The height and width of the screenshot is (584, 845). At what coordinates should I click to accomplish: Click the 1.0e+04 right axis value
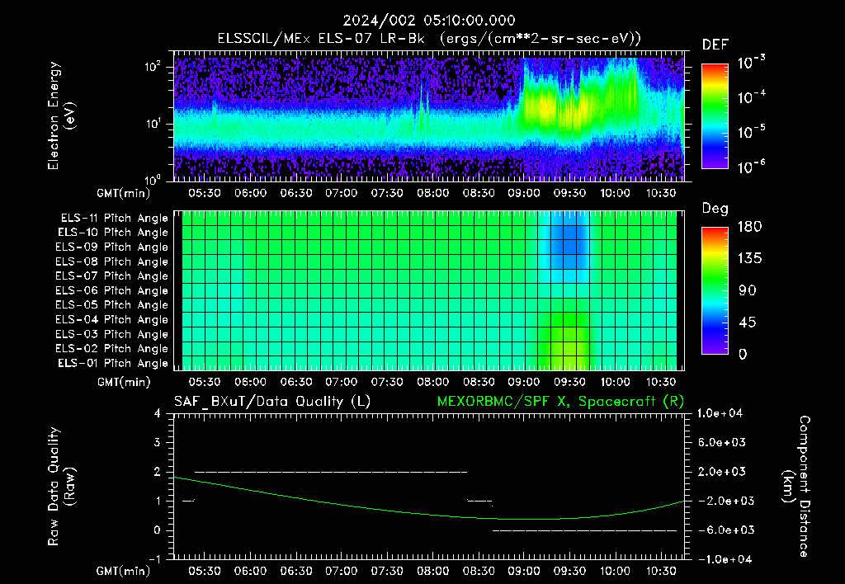[720, 414]
